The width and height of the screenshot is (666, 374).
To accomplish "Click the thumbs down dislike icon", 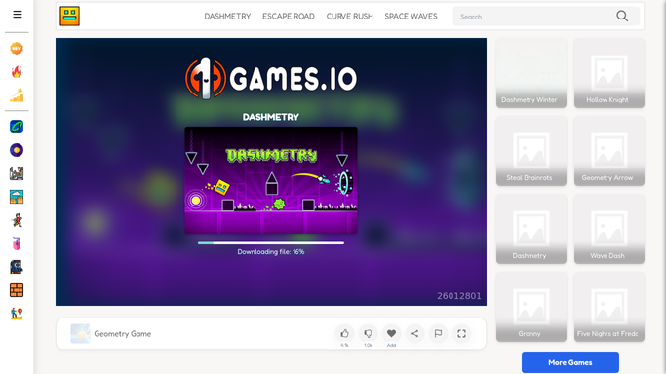I will pyautogui.click(x=368, y=334).
